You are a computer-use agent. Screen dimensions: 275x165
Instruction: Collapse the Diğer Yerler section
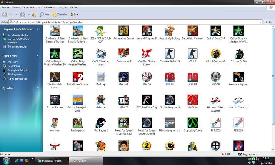tap(38, 56)
